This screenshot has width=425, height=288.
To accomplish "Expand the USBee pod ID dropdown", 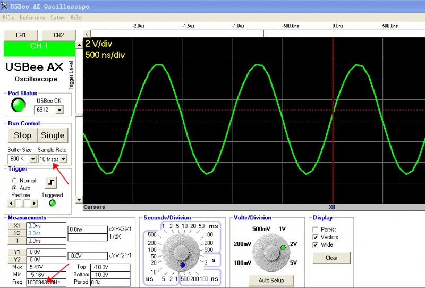I will (x=59, y=110).
